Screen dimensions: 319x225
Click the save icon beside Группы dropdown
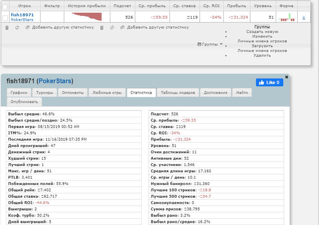[199, 44]
